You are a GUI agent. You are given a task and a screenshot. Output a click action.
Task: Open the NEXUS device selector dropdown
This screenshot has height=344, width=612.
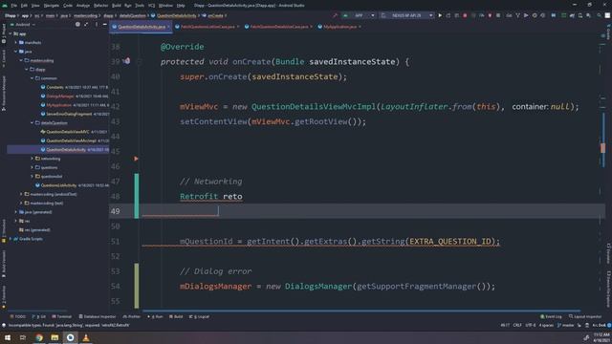click(407, 15)
